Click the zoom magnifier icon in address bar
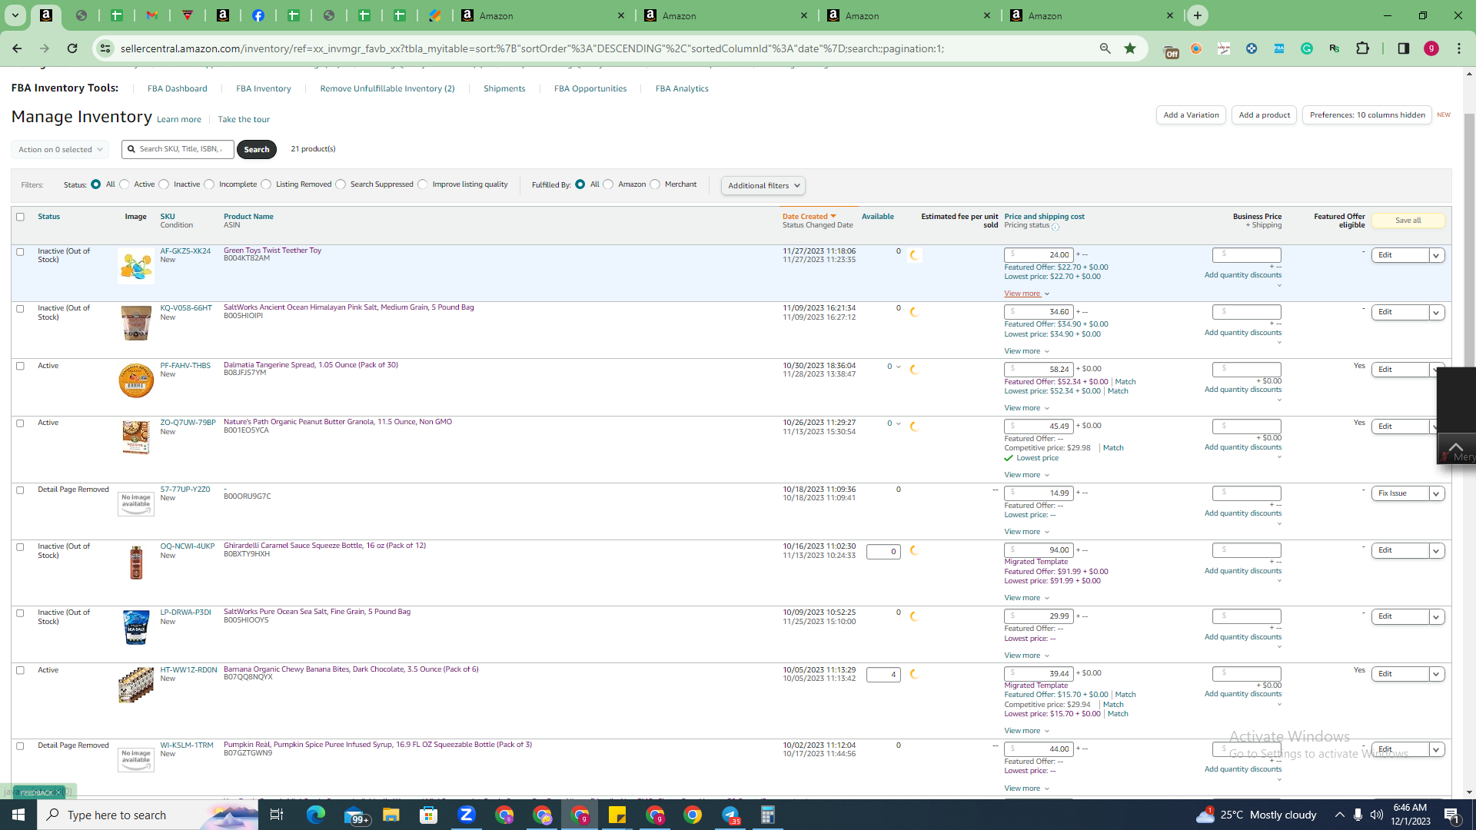Viewport: 1476px width, 830px height. pyautogui.click(x=1105, y=48)
